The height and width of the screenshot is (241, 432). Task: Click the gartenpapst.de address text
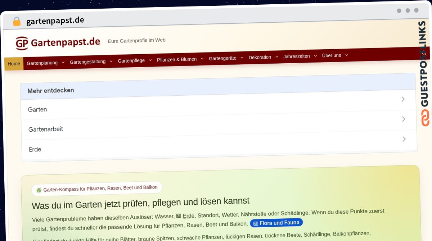55,21
